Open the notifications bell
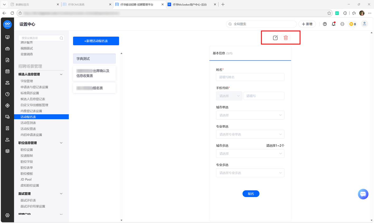 point(334,24)
